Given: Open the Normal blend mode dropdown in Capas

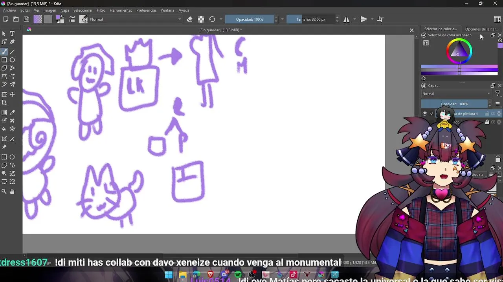Looking at the screenshot, I should tap(456, 94).
